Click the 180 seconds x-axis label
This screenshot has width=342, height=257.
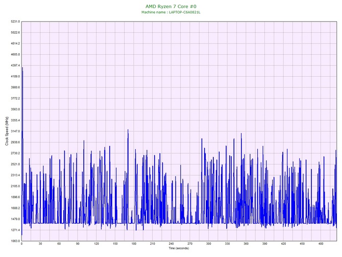(134, 244)
